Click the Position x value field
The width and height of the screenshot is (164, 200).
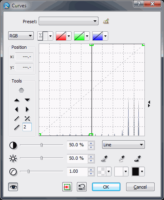[x=24, y=57]
